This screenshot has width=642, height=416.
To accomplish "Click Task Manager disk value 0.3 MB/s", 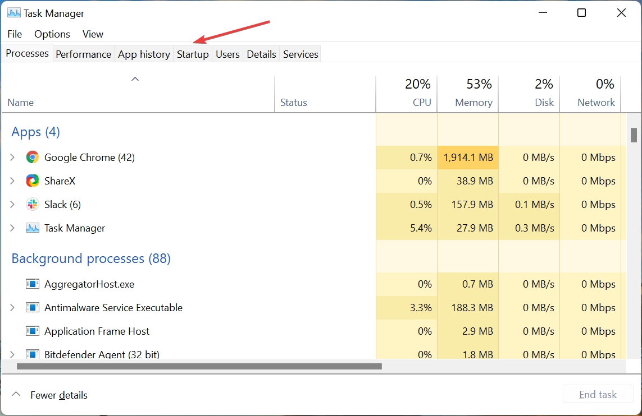I will pyautogui.click(x=534, y=228).
